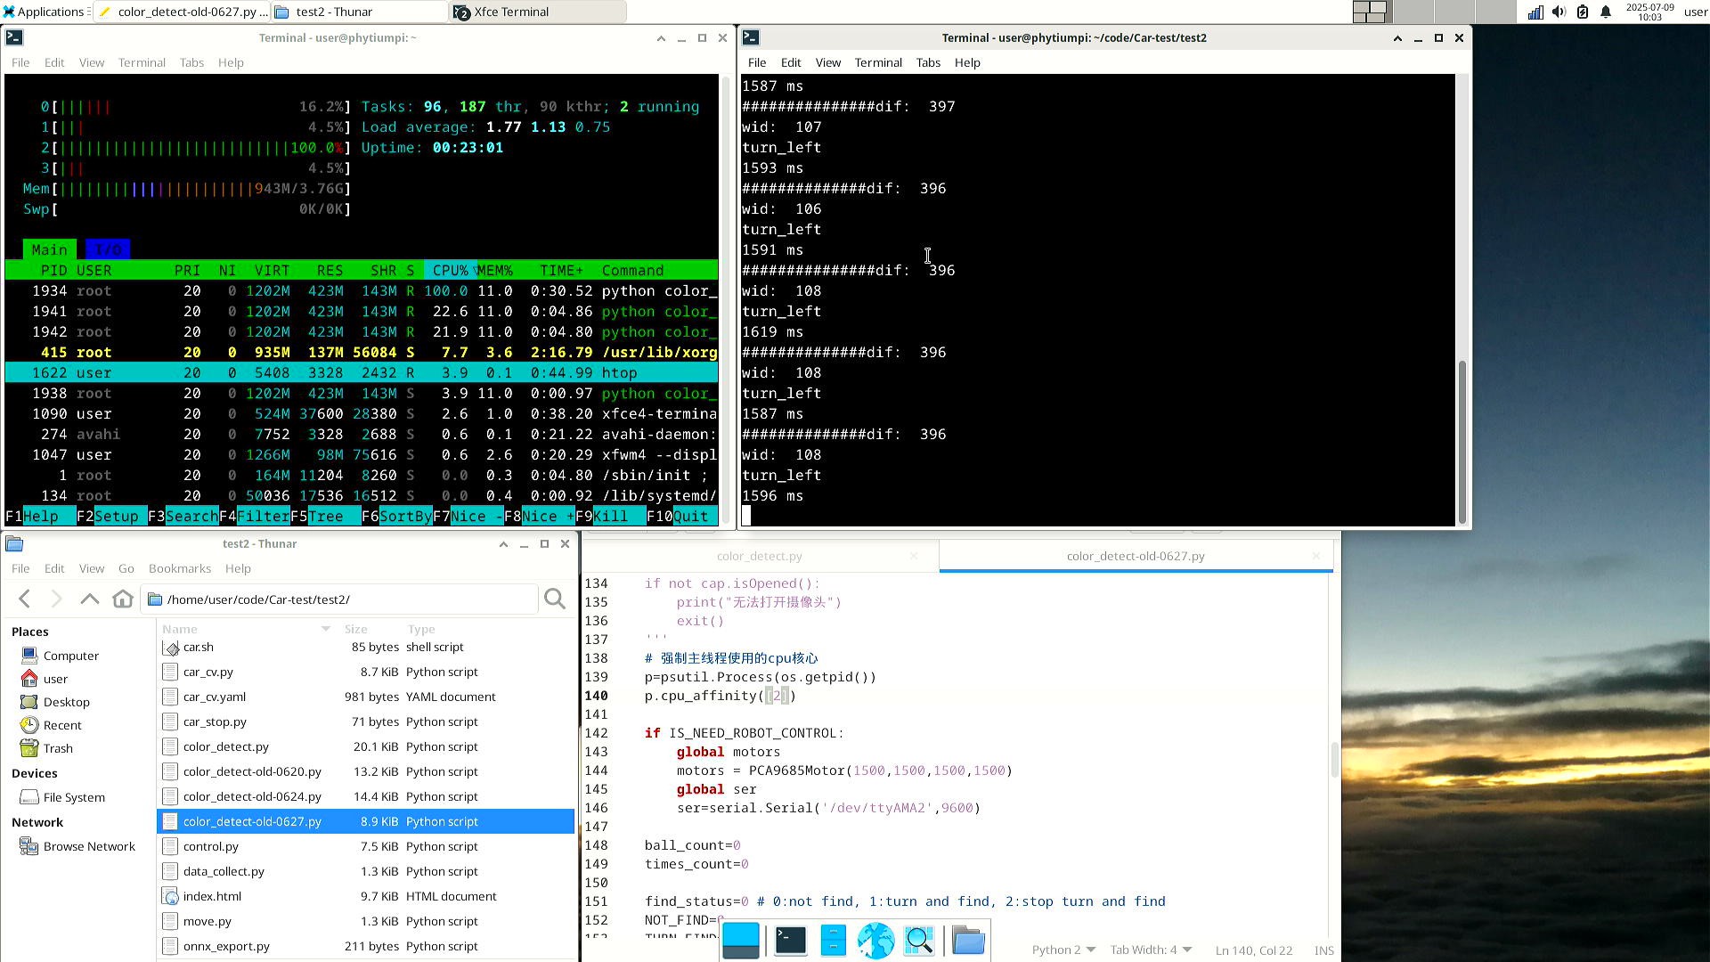Open home folder from bottom dock
Screen dimensions: 1710x962
[x=968, y=941]
